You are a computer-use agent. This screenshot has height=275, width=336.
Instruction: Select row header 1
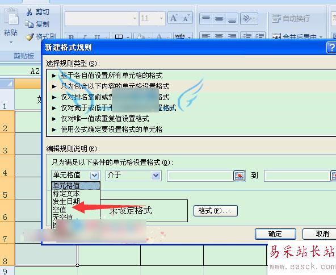pos(7,99)
